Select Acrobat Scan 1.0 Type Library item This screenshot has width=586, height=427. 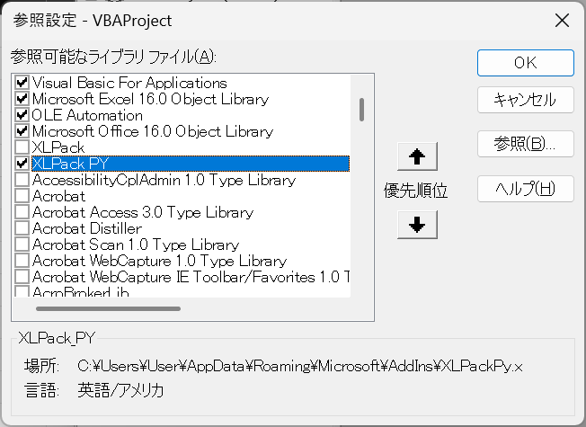tap(136, 245)
